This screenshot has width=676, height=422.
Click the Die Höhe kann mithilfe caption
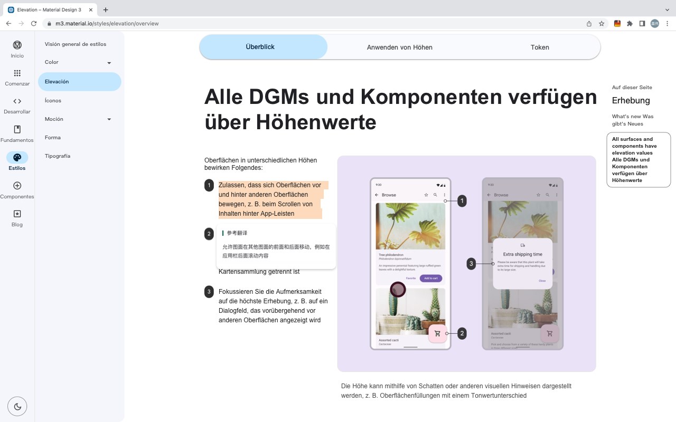click(x=456, y=391)
